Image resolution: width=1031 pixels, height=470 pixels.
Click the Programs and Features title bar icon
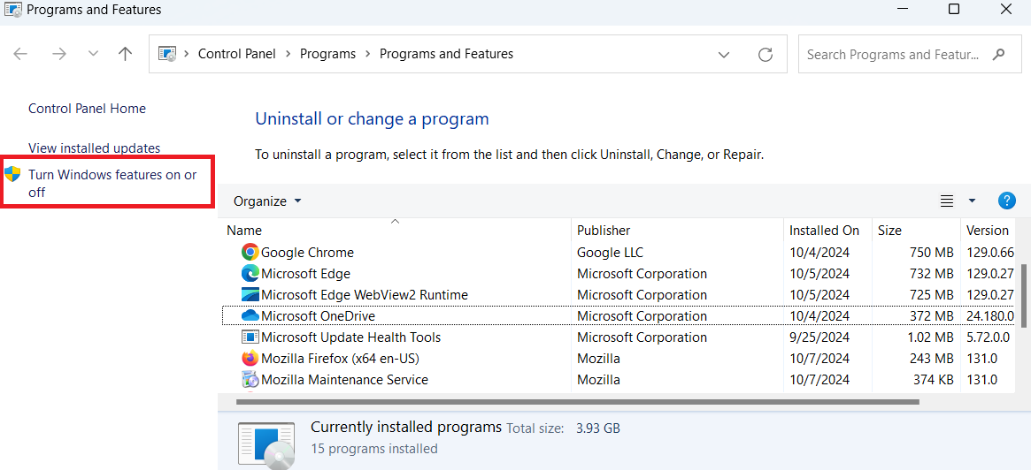(12, 10)
